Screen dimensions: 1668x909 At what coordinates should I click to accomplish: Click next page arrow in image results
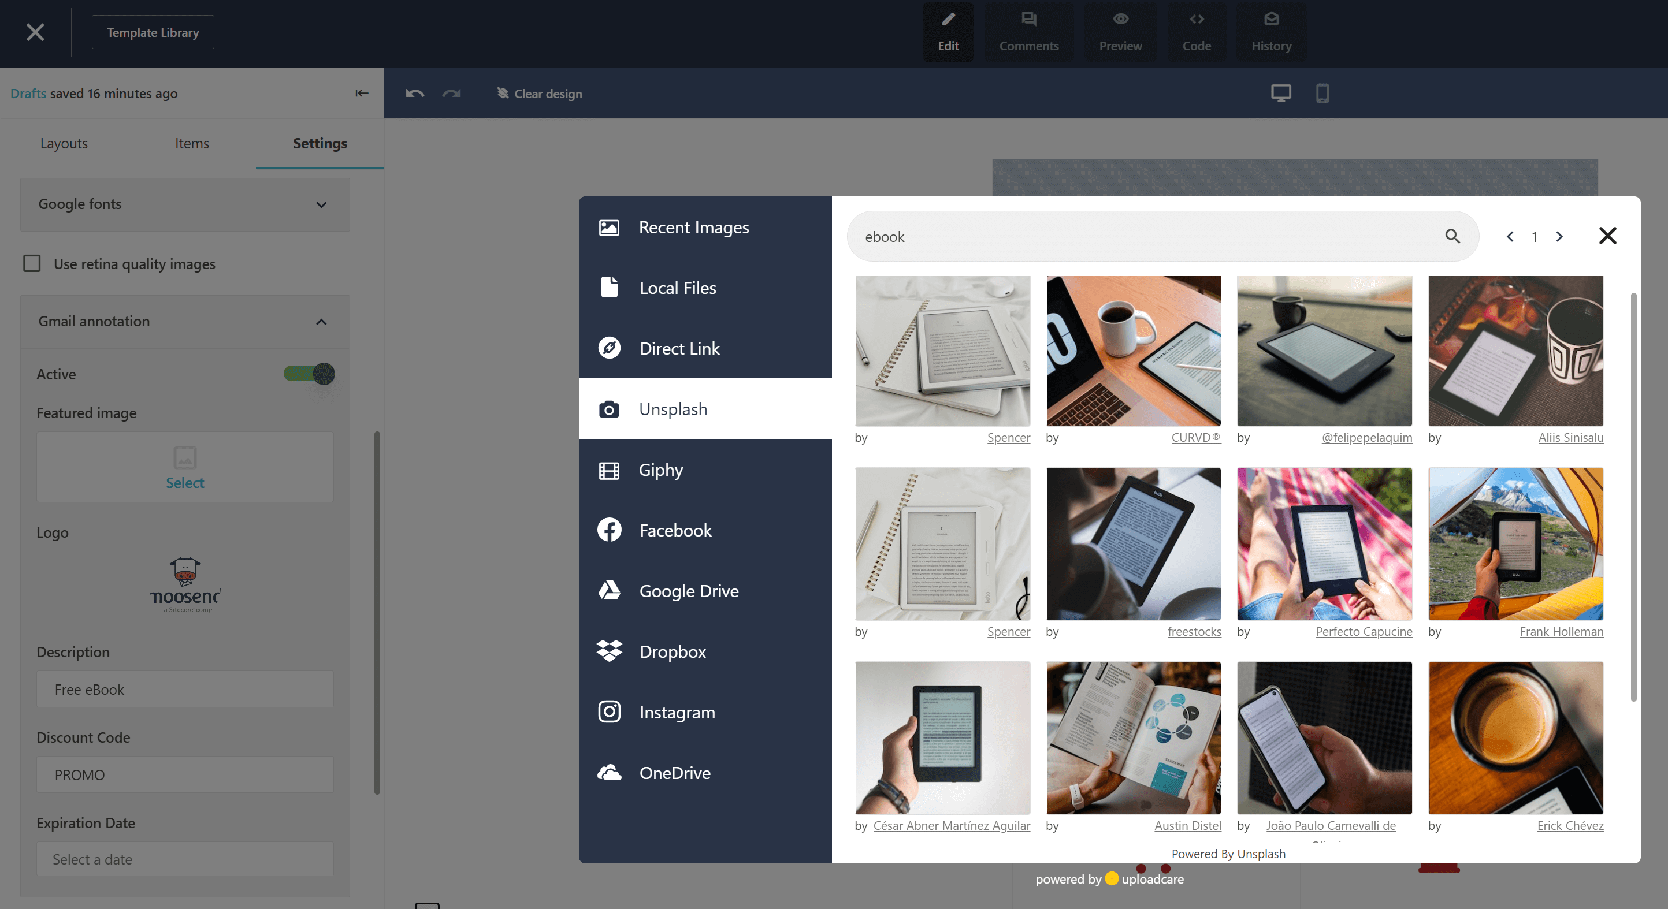click(x=1559, y=236)
